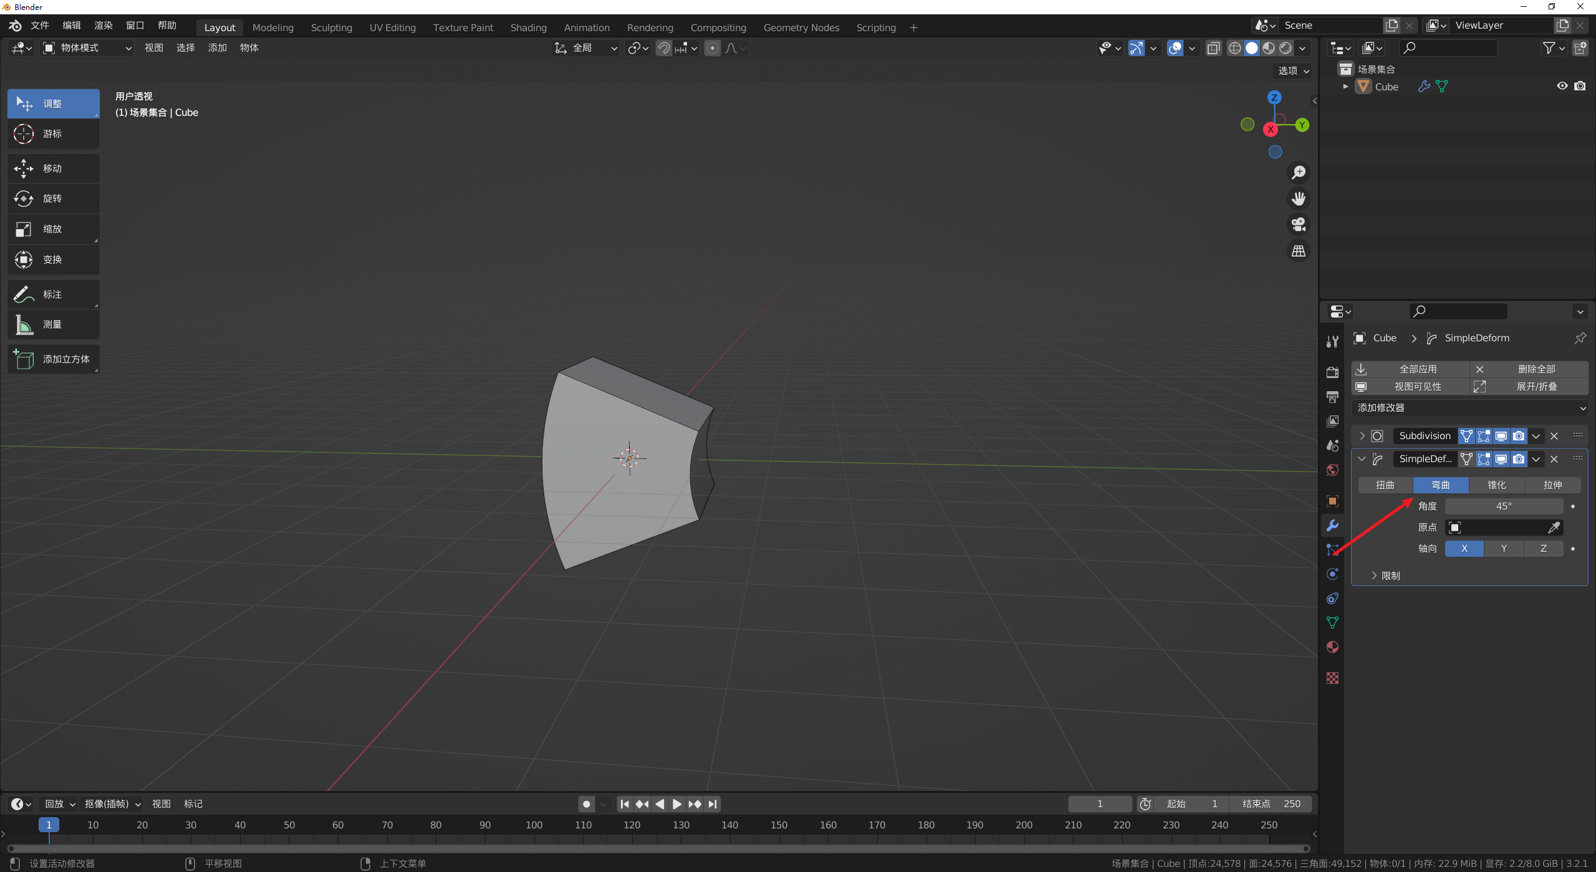The height and width of the screenshot is (872, 1596).
Task: Click the play animation button
Action: click(677, 804)
